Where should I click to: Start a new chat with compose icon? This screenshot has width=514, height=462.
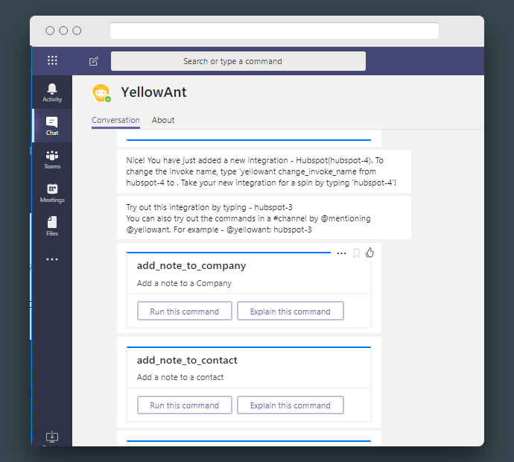[94, 61]
